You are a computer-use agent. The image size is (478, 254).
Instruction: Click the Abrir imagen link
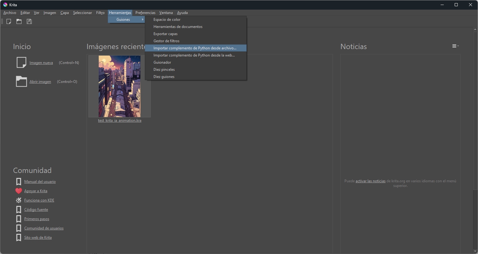(40, 82)
